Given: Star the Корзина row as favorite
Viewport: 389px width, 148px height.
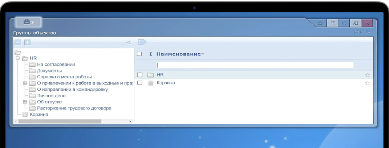Looking at the screenshot, I should coord(368,83).
